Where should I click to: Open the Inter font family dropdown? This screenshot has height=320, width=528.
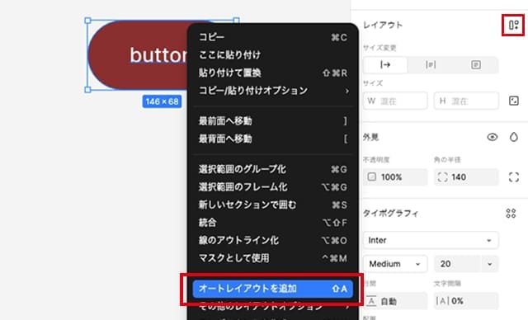coord(431,240)
